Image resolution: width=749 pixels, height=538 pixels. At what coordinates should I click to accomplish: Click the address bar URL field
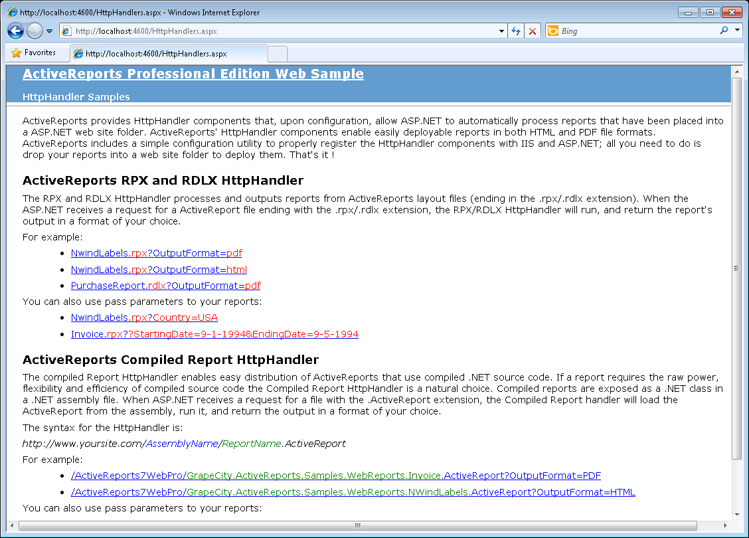[x=284, y=31]
